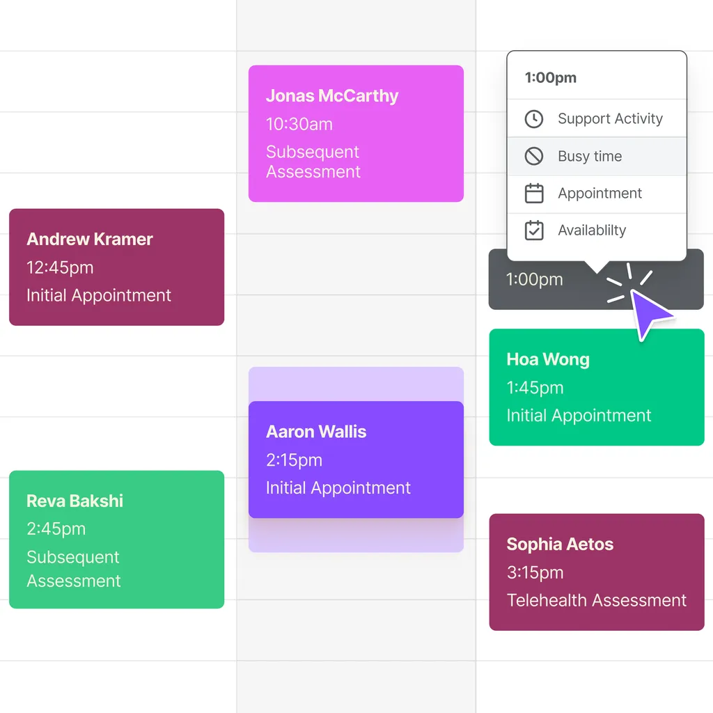
Task: Click the 1:00pm header of the popup
Action: [551, 77]
